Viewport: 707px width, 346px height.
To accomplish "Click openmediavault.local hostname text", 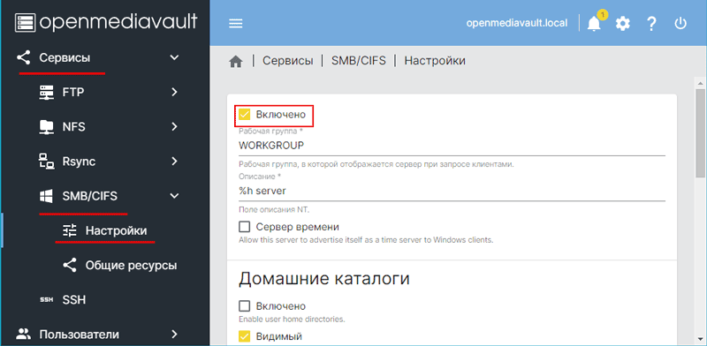I will (x=517, y=23).
